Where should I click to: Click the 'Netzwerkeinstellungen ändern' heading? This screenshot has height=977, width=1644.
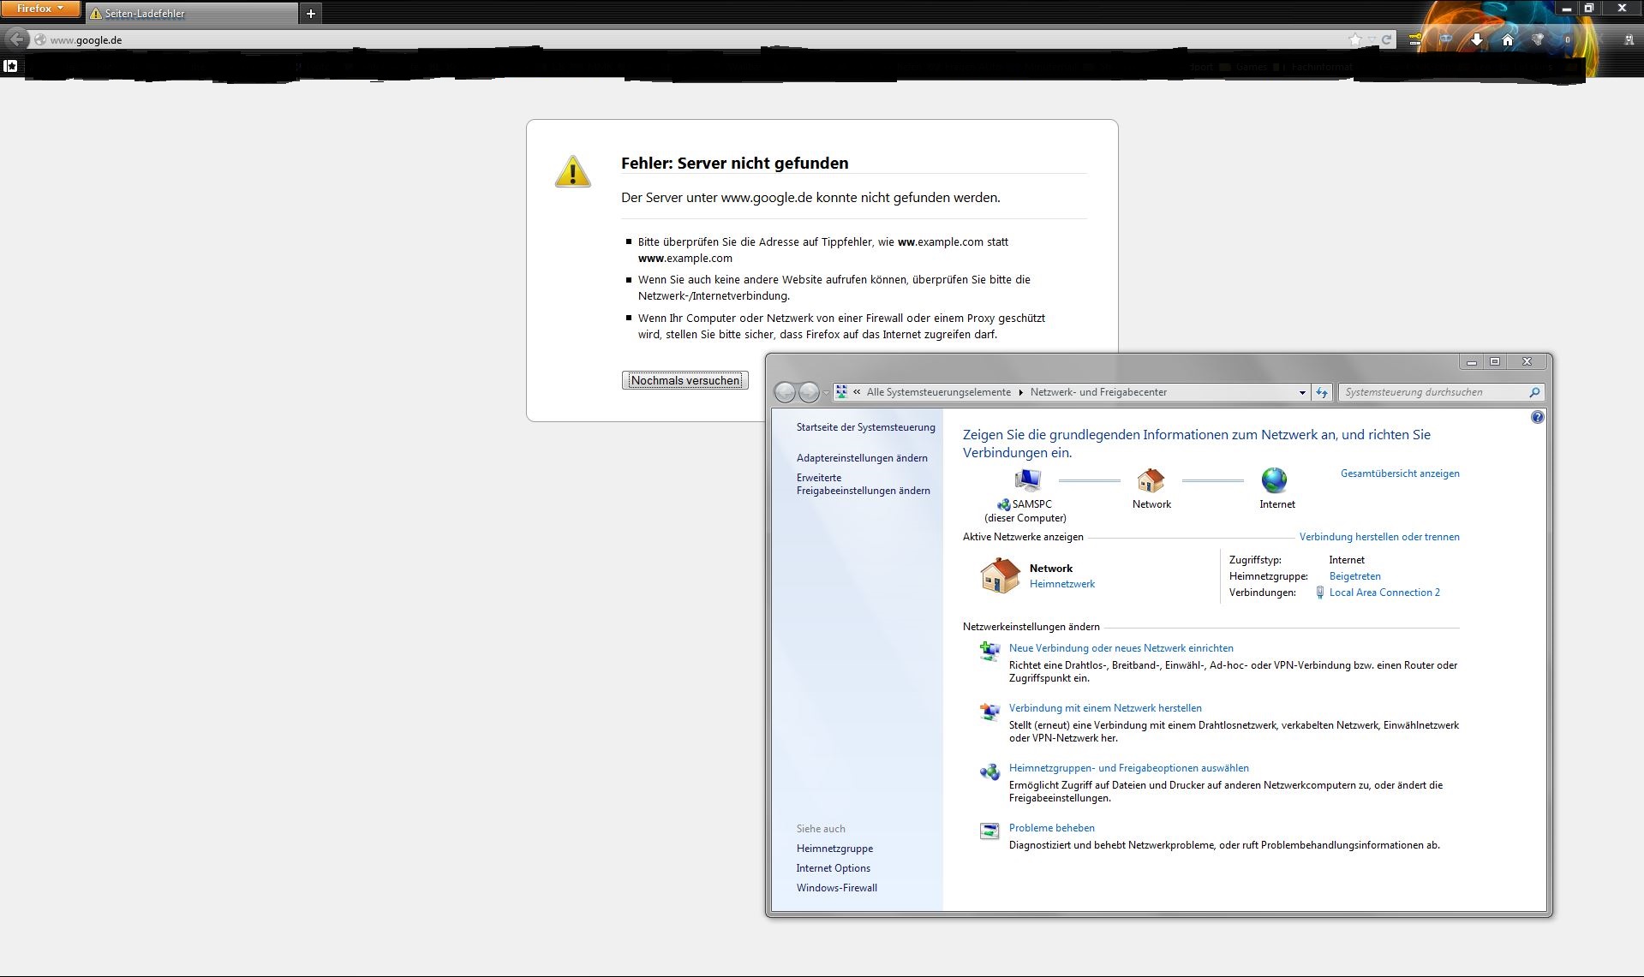click(1031, 627)
